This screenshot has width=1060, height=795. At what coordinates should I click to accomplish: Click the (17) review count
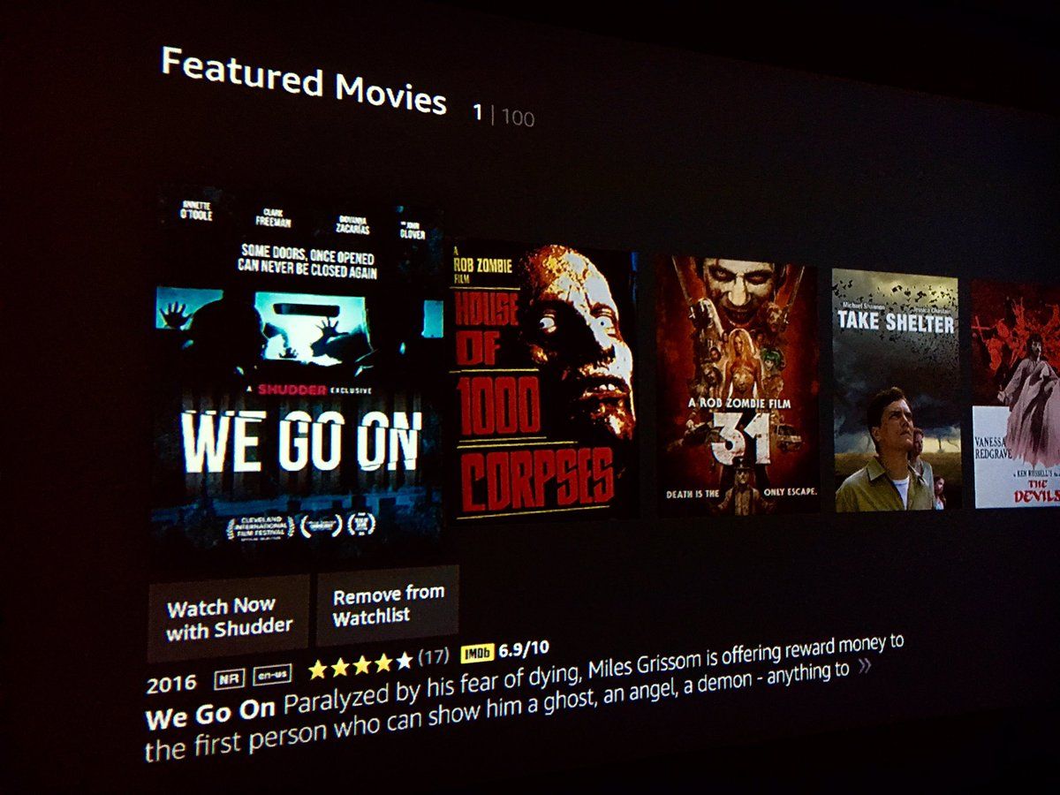click(434, 656)
